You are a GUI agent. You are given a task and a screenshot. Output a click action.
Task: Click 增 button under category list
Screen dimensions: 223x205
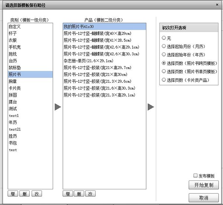13,193
